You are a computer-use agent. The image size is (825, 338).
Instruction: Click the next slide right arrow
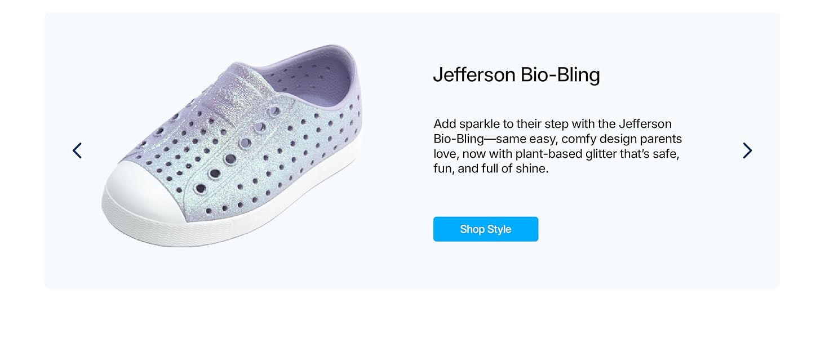[x=747, y=150]
